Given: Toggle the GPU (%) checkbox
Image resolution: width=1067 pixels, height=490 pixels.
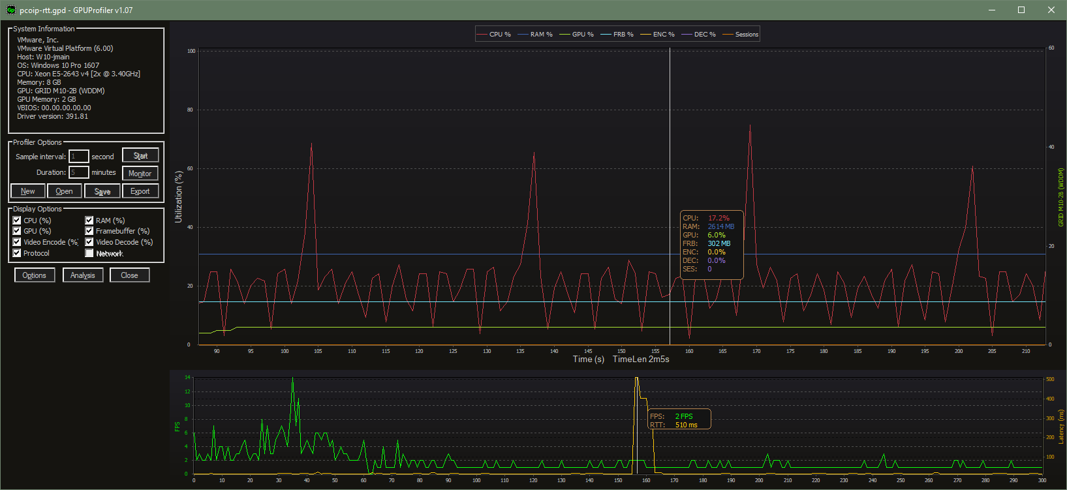Looking at the screenshot, I should [x=17, y=231].
